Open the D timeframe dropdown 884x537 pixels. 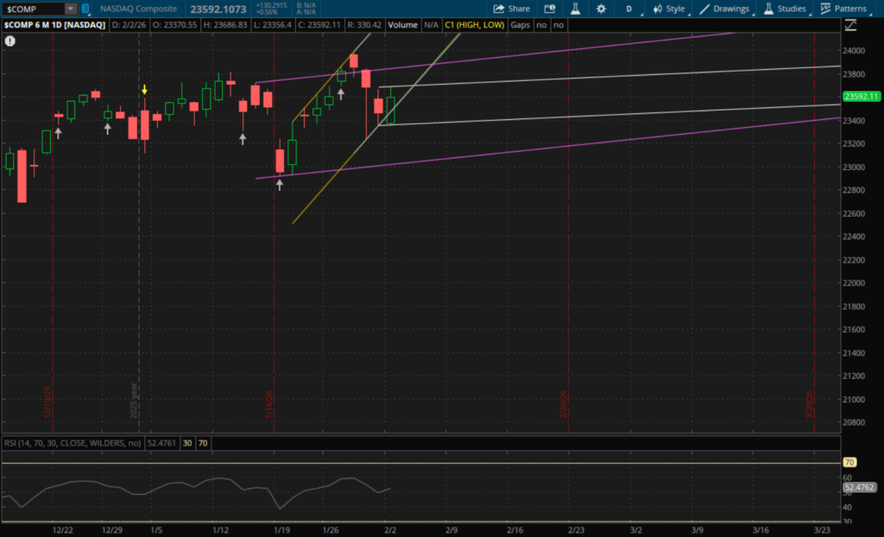[628, 9]
